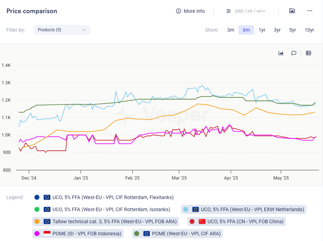Click the More info circle icon
This screenshot has width=323, height=241.
[179, 11]
